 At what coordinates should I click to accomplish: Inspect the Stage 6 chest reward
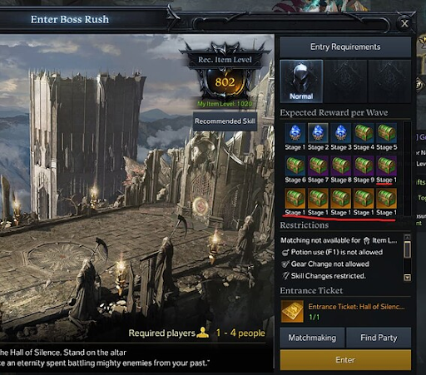295,165
